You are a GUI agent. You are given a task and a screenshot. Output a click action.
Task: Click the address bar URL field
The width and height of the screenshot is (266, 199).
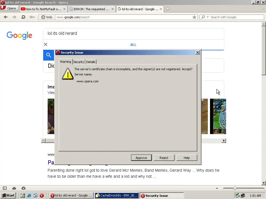coord(124,17)
